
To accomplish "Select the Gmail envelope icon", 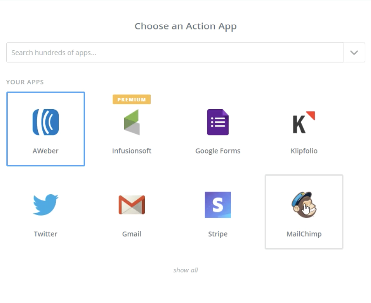I will 132,205.
